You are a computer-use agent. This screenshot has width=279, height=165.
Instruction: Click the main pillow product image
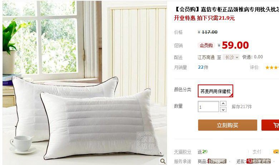click(x=85, y=83)
